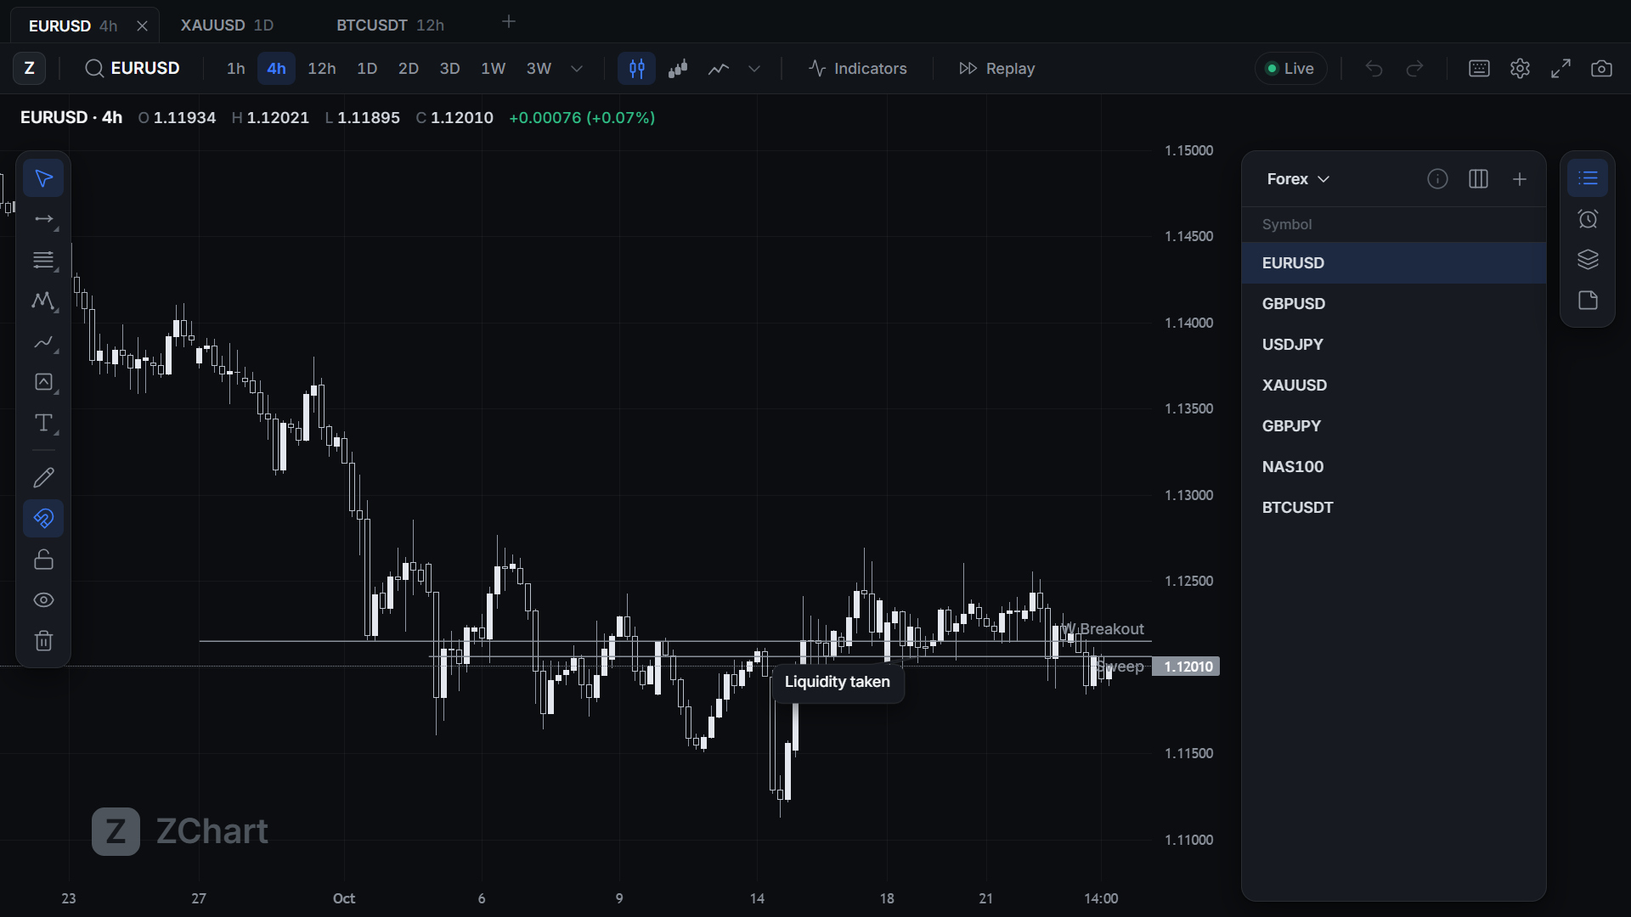Toggle magnet snap mode
This screenshot has height=917, width=1631.
43,518
